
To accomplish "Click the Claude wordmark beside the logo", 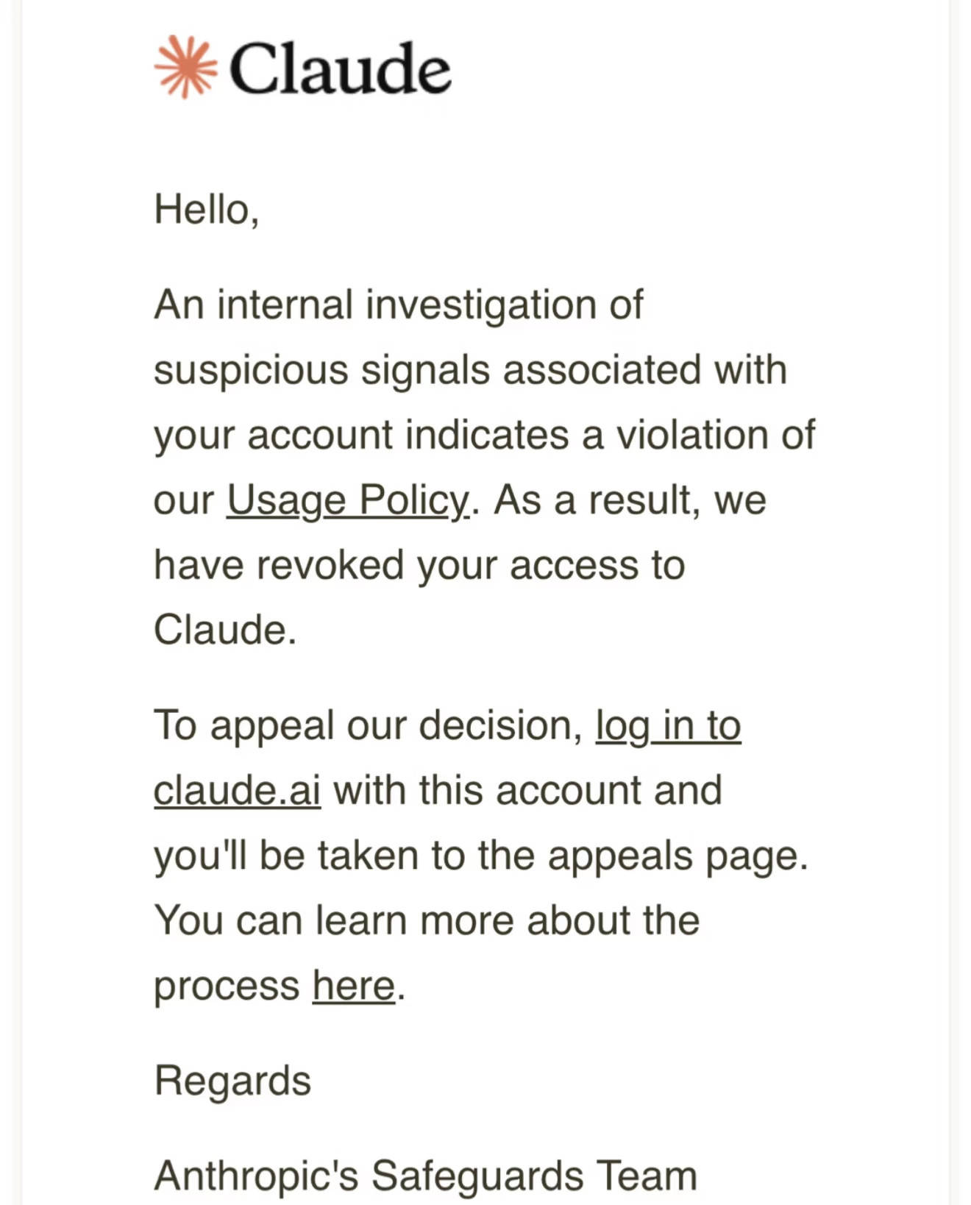I will pyautogui.click(x=341, y=68).
